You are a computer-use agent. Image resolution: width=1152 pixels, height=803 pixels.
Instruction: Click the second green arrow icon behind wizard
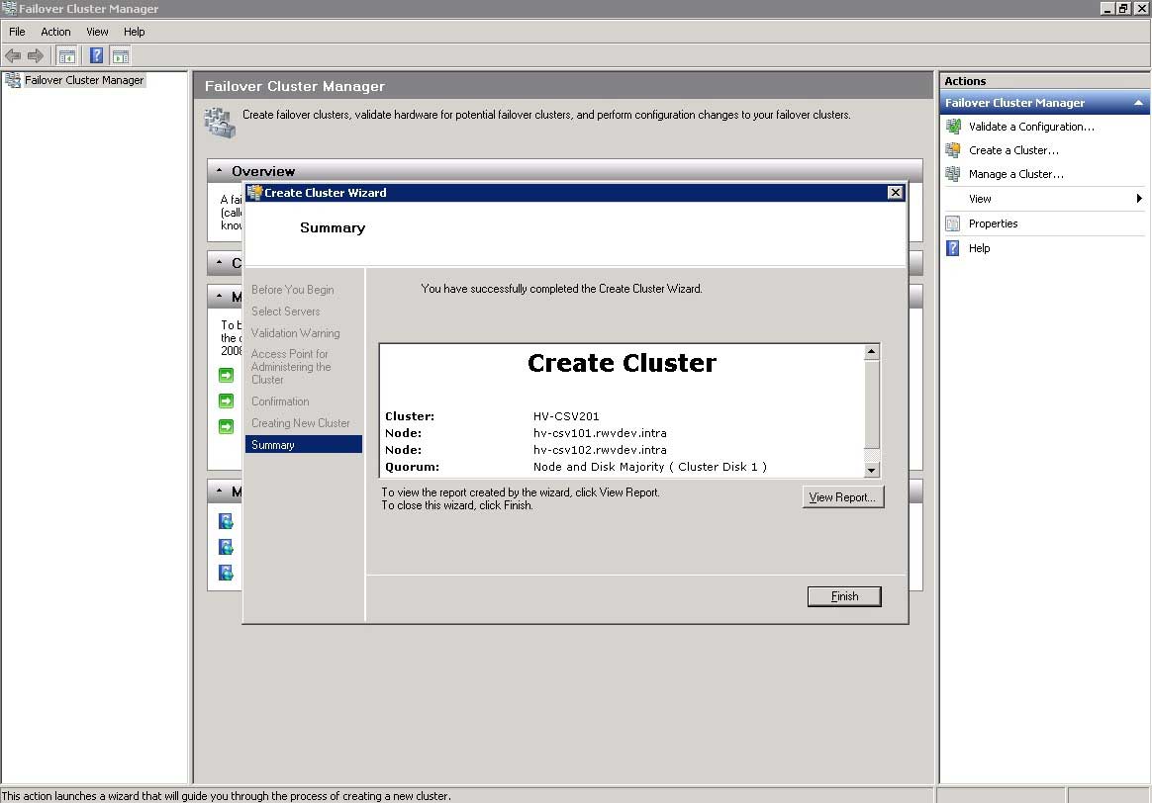point(227,401)
